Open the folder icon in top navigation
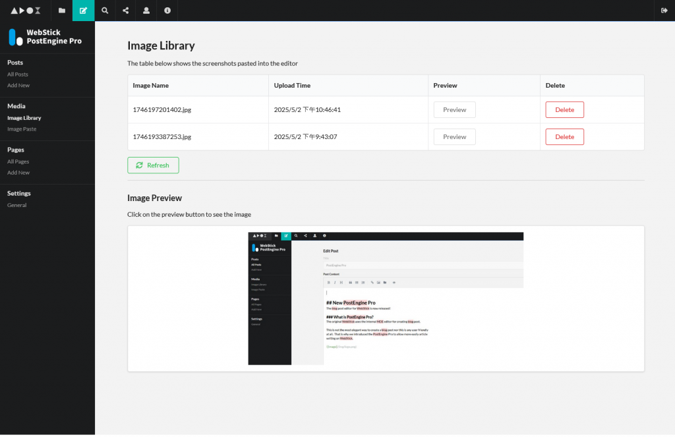 pos(62,11)
